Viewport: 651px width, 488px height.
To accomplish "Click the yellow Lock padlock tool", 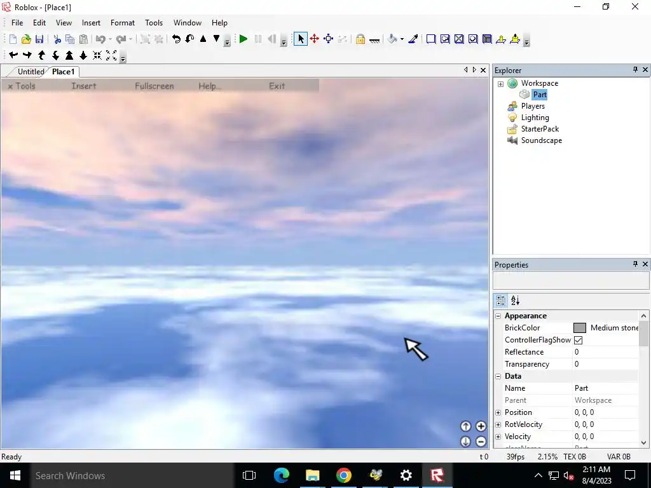I will pos(360,39).
